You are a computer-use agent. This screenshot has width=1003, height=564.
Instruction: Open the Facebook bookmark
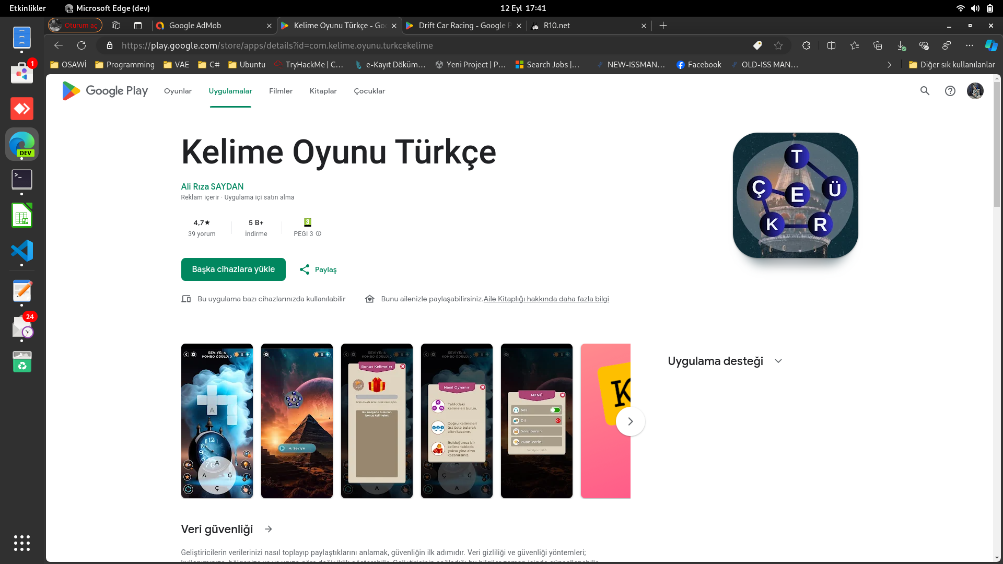click(699, 65)
